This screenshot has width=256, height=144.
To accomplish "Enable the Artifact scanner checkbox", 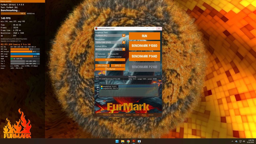I will point(109,57).
